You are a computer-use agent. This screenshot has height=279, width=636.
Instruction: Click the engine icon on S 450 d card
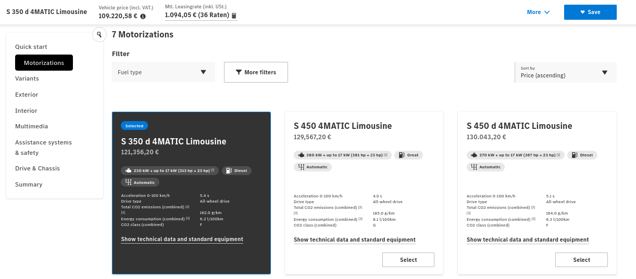click(474, 155)
